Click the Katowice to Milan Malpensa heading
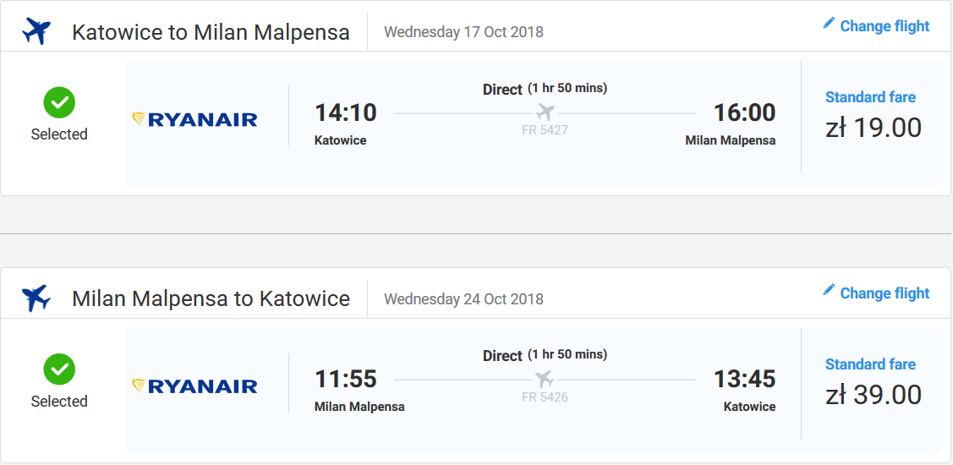This screenshot has height=465, width=953. pyautogui.click(x=211, y=32)
